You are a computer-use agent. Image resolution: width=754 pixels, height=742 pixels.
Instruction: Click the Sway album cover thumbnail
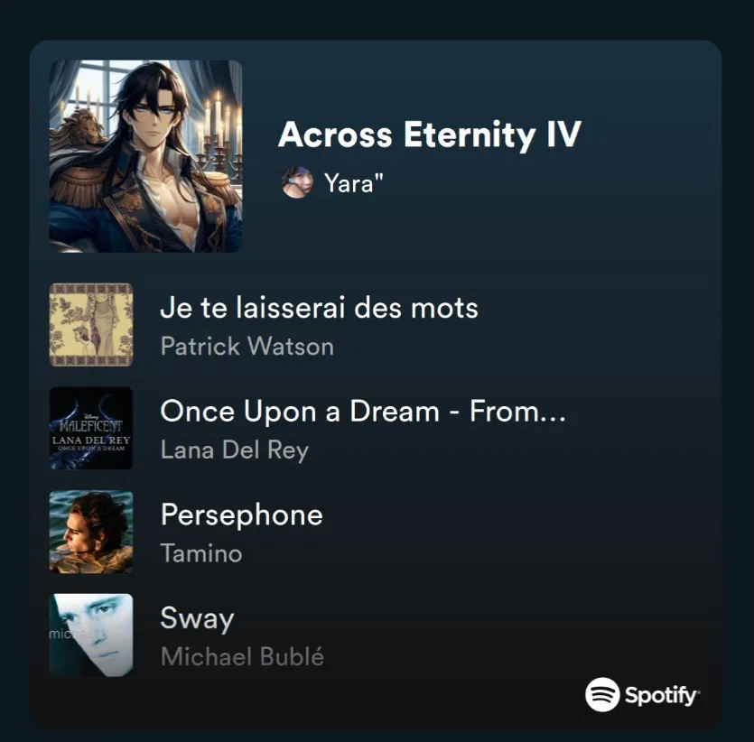(x=91, y=635)
